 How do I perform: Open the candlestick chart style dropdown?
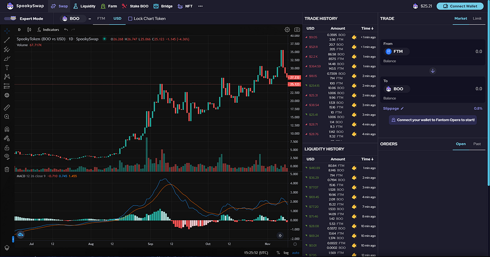[x=29, y=30]
